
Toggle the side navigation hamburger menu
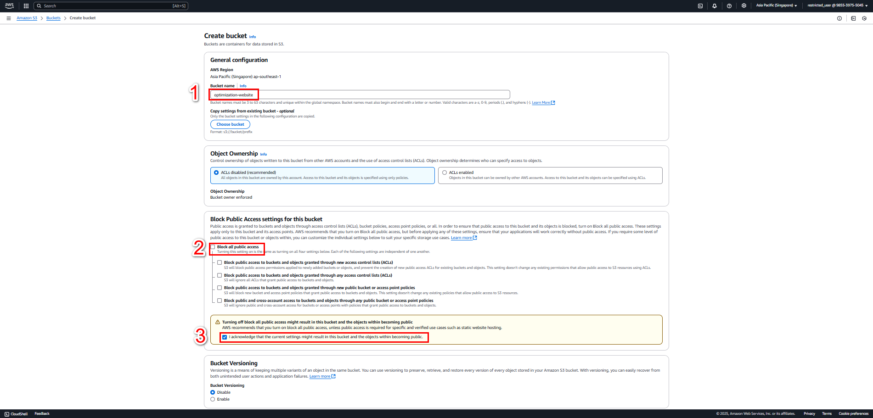click(9, 18)
